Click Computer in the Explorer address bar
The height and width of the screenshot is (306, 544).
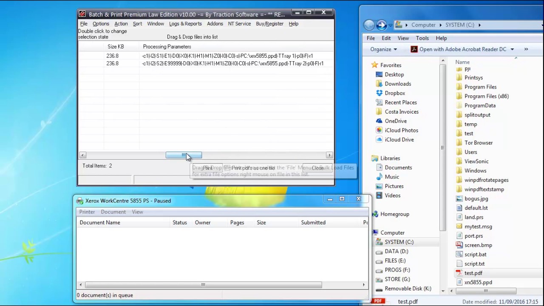coord(423,25)
